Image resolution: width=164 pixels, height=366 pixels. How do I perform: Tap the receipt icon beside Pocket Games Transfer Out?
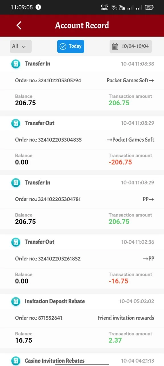16,123
